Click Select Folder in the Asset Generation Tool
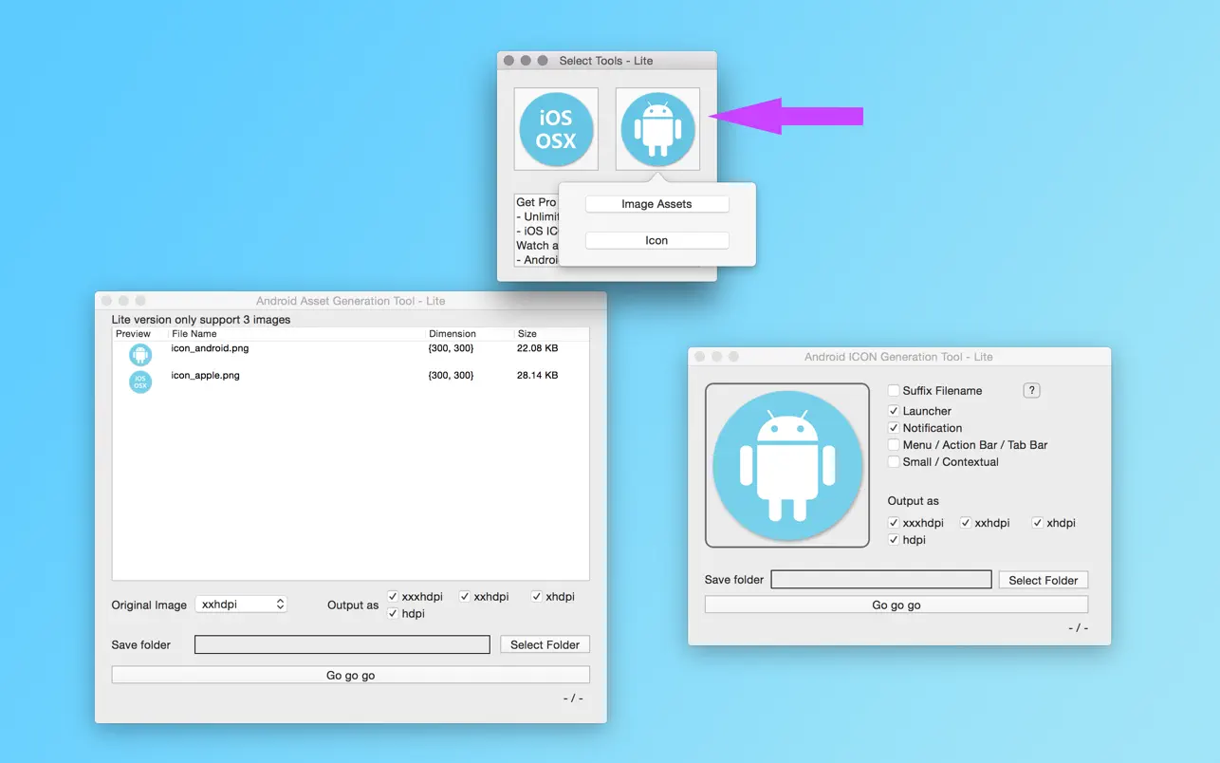This screenshot has width=1220, height=763. click(x=545, y=643)
